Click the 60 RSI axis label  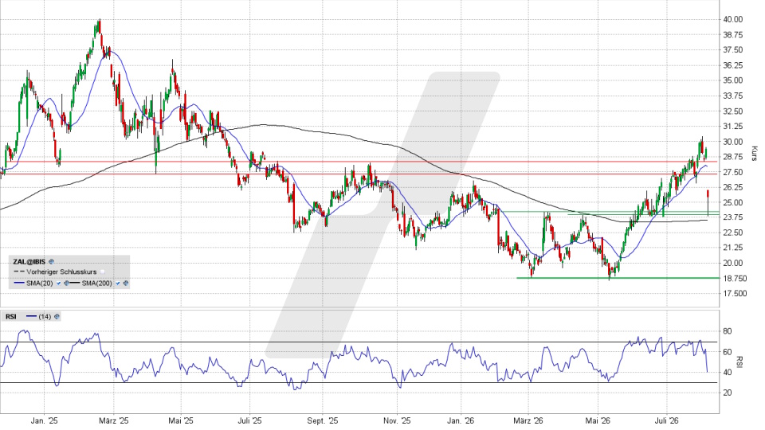coord(727,352)
